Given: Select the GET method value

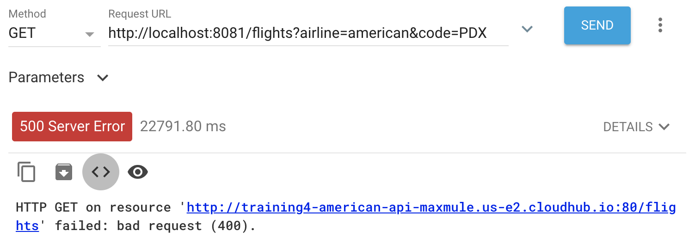Looking at the screenshot, I should pos(22,33).
